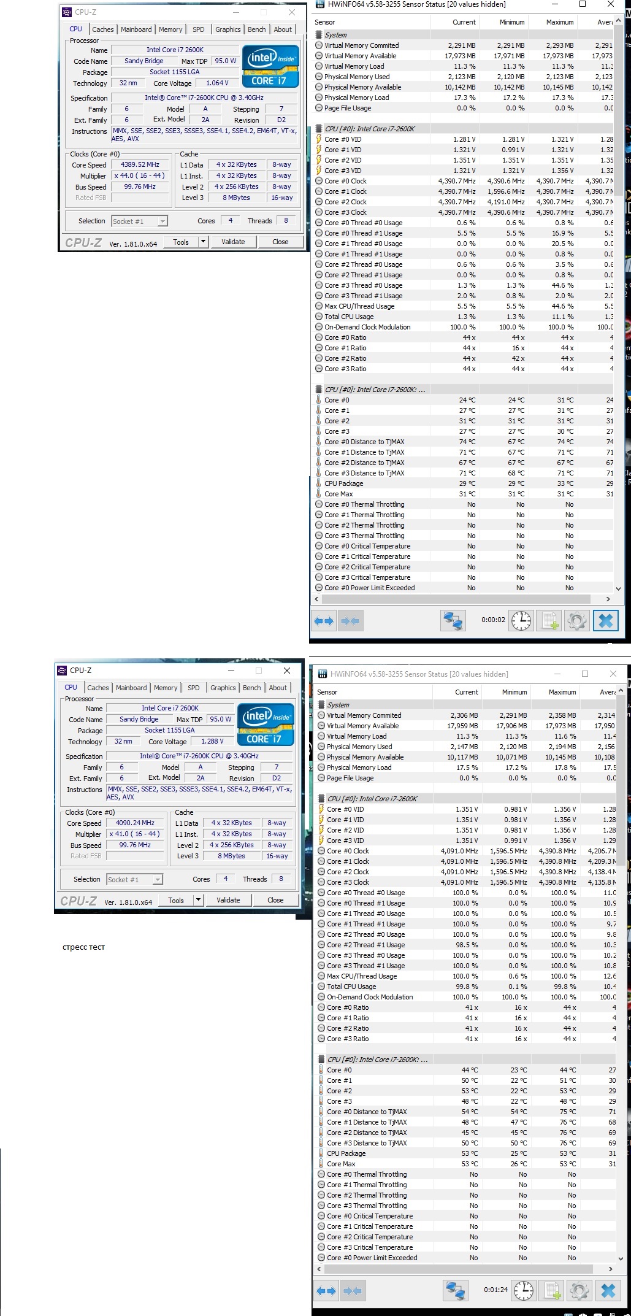Click collapse arrows icon in HWiNFO showing 0:01:24

click(x=353, y=1291)
